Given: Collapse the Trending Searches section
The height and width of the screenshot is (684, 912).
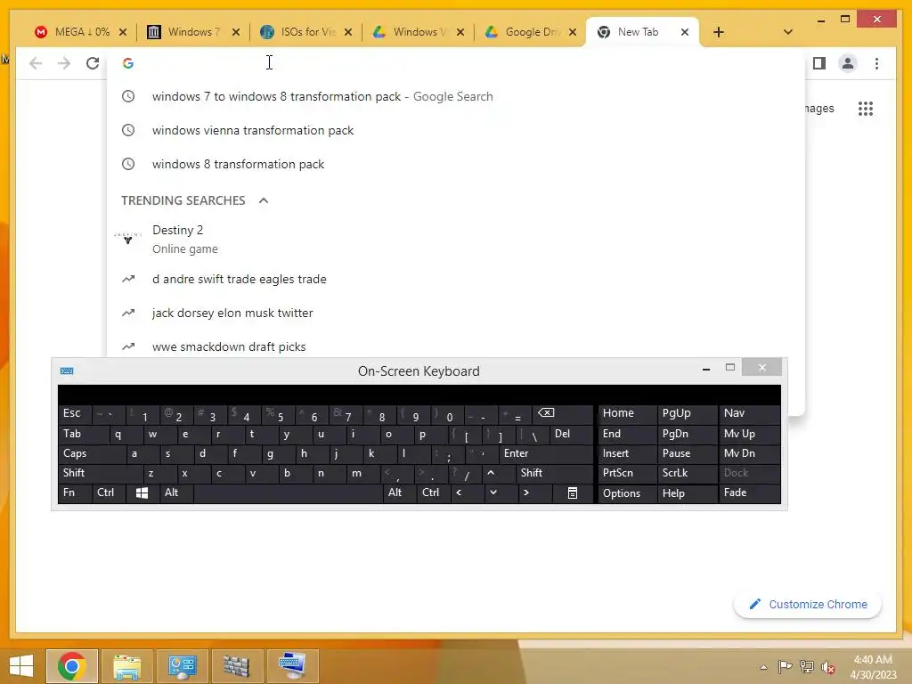Looking at the screenshot, I should (x=264, y=200).
